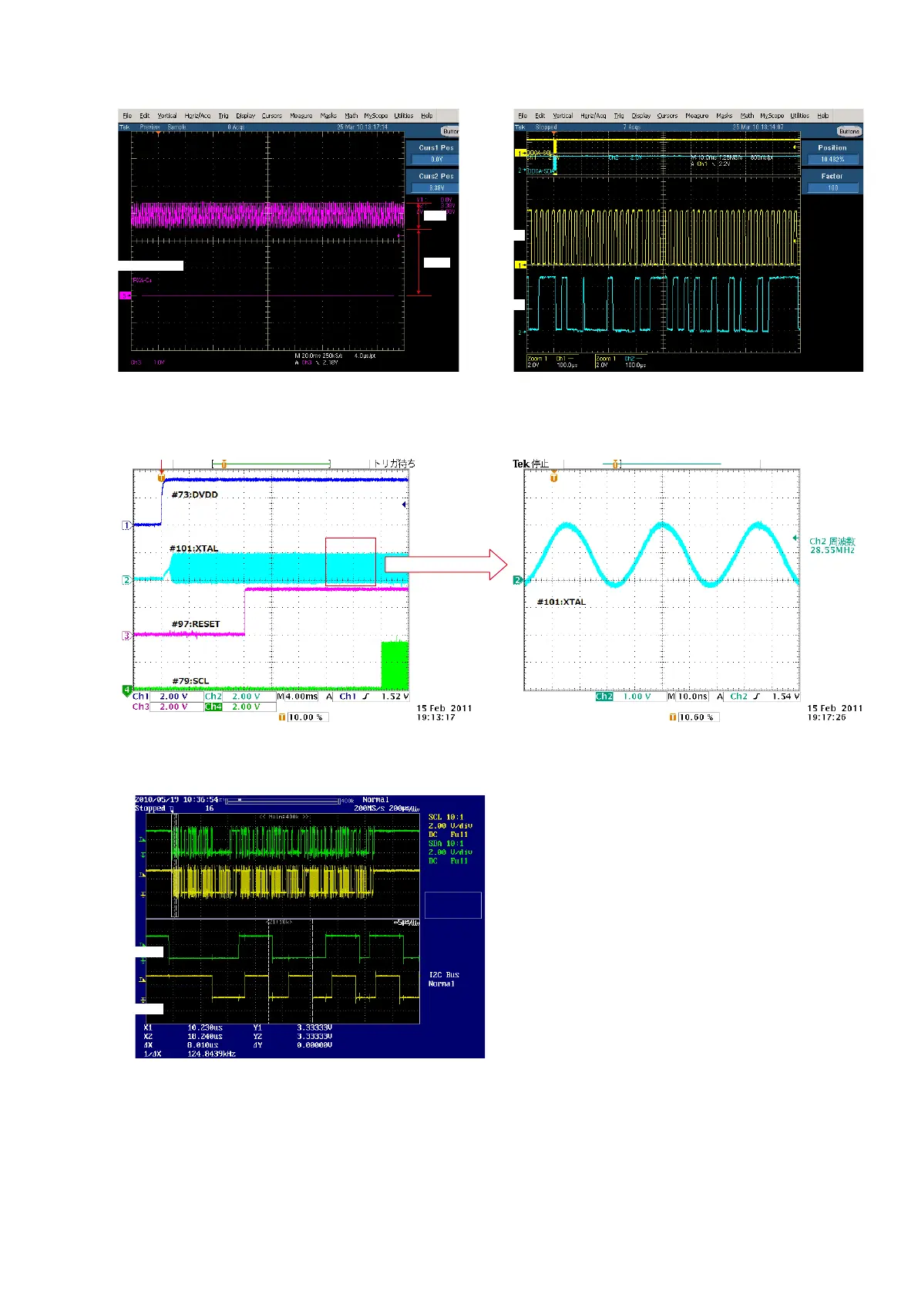
Task: Open Utilities menu in right Tek scope
Action: (799, 116)
